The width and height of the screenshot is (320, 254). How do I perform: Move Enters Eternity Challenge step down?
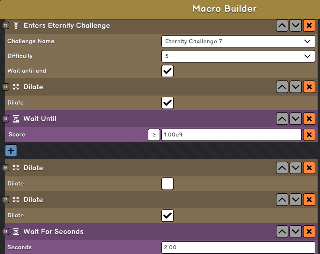295,26
